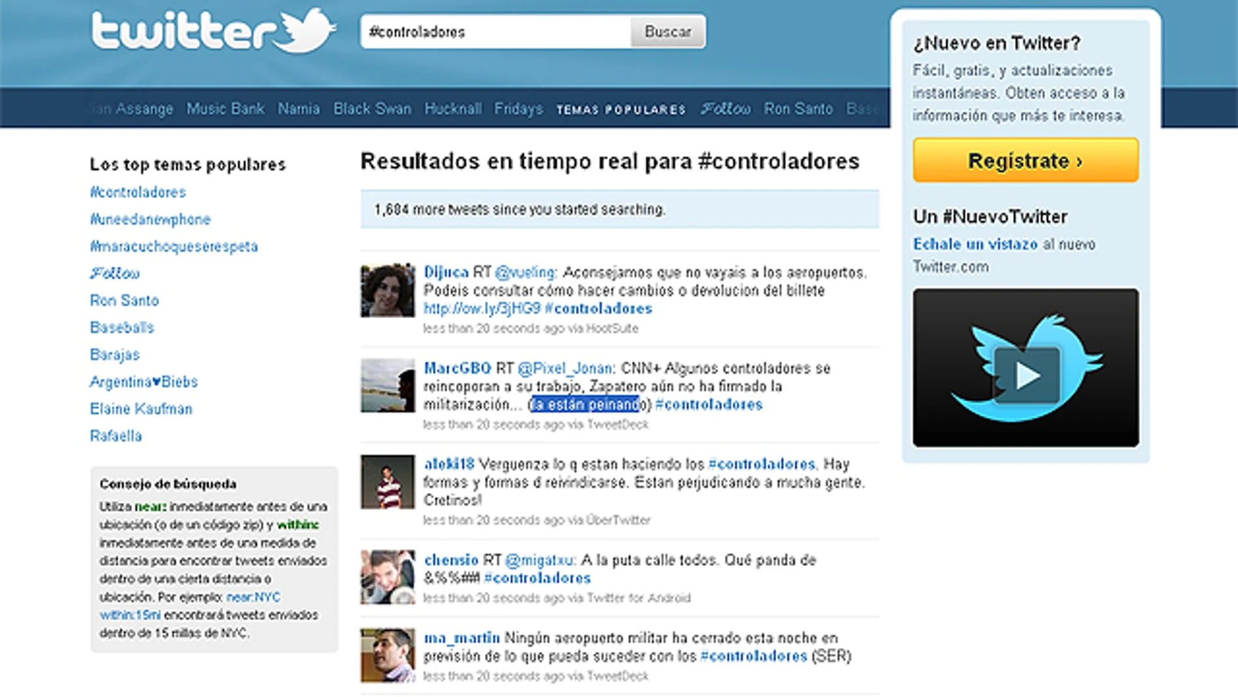This screenshot has height=697, width=1238.
Task: Select Follow in sidebar topics list
Action: tap(115, 273)
